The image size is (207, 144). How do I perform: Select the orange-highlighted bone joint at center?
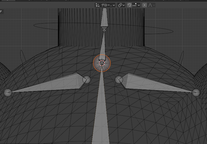point(102,63)
